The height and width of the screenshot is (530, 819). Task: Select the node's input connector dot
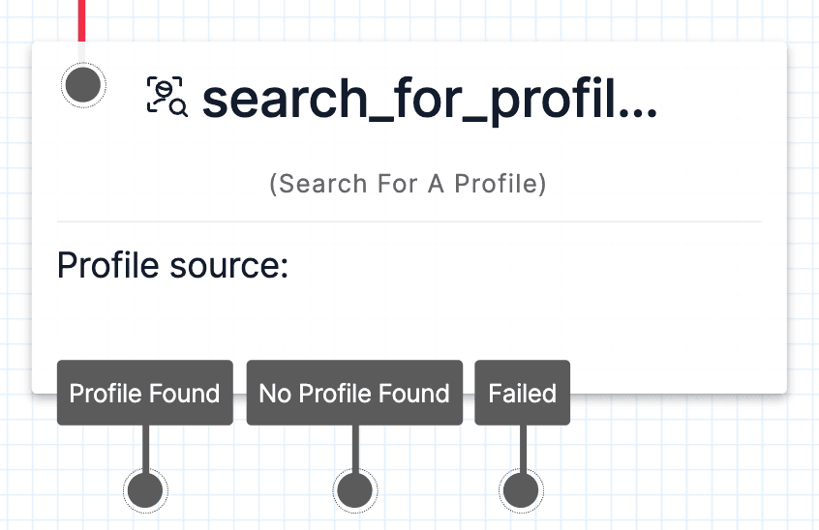(x=84, y=84)
